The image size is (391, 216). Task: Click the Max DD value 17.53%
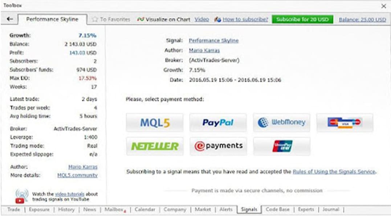tap(87, 78)
